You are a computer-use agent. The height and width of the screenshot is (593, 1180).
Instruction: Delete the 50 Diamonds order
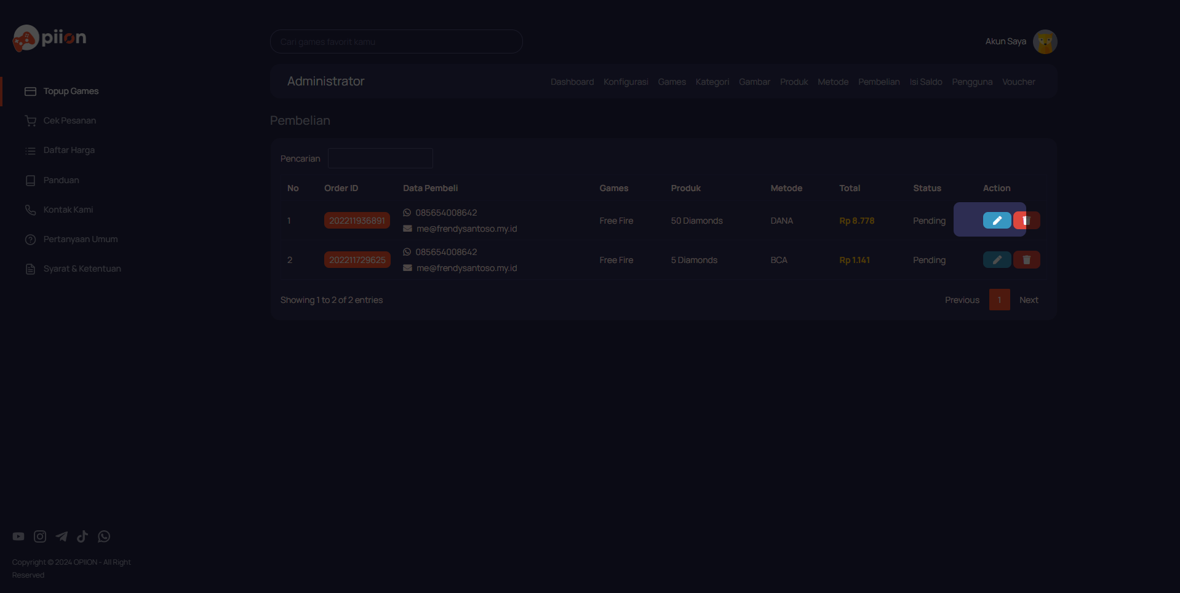coord(1026,220)
